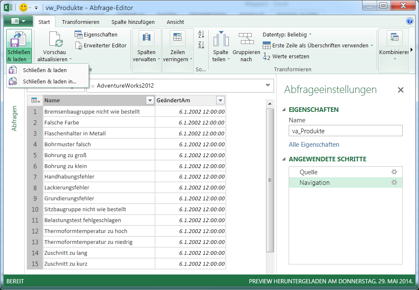Viewport: 419px width, 290px height.
Task: Open the Erweiterter Editor
Action: coord(101,45)
